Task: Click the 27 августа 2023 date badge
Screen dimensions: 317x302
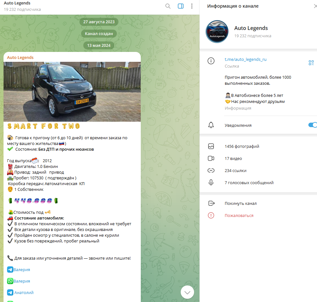Action: tap(99, 22)
